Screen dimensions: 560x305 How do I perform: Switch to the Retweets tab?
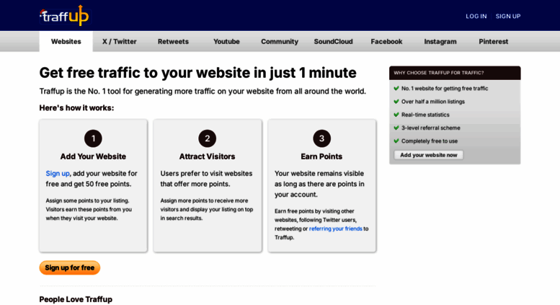[x=173, y=41]
